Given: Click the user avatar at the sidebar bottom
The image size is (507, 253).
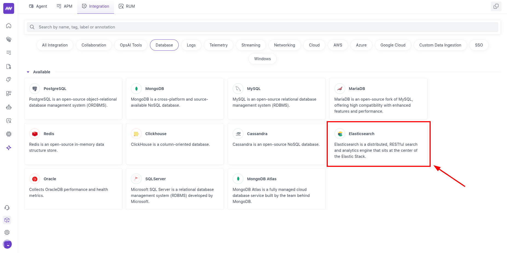Looking at the screenshot, I should click(x=7, y=244).
